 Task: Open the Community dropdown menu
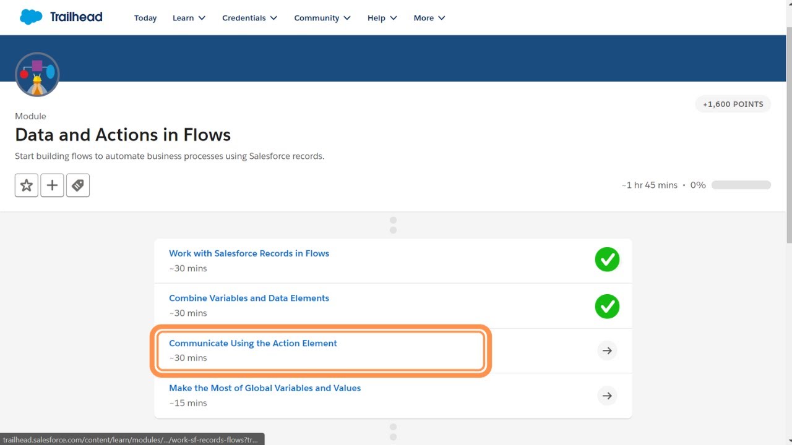tap(322, 18)
